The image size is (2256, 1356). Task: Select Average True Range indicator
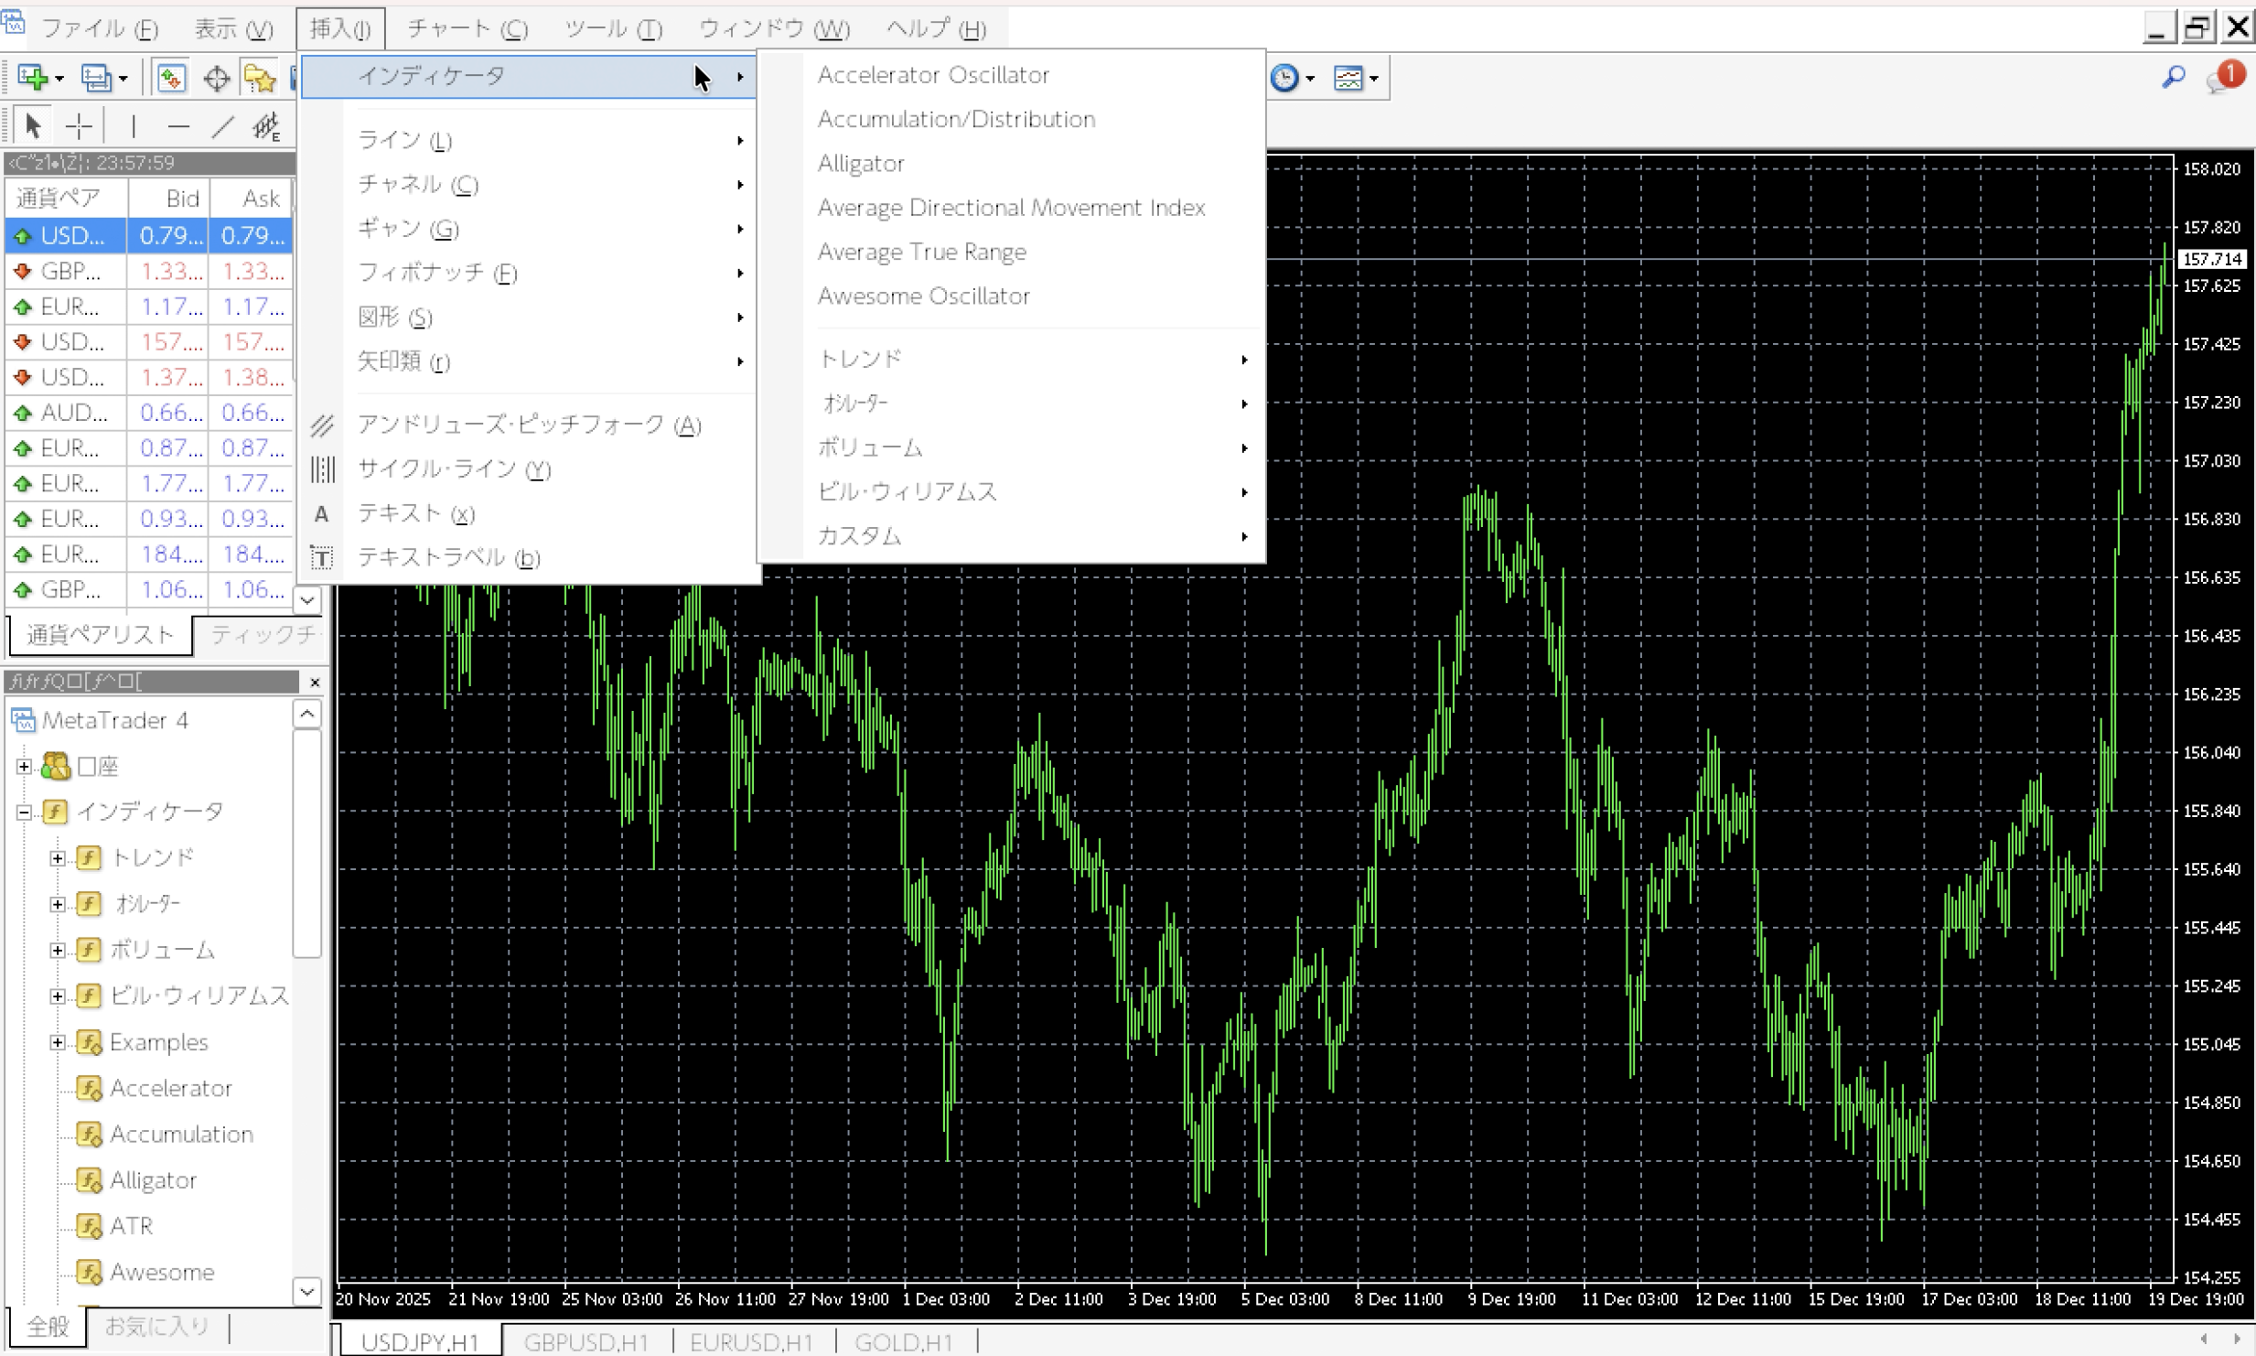point(921,252)
